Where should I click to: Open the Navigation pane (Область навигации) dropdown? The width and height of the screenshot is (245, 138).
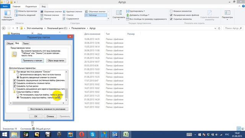(x=7, y=15)
